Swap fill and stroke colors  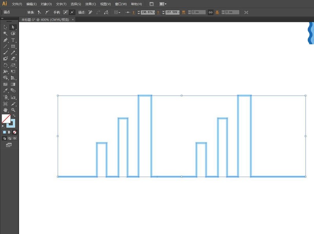14,116
